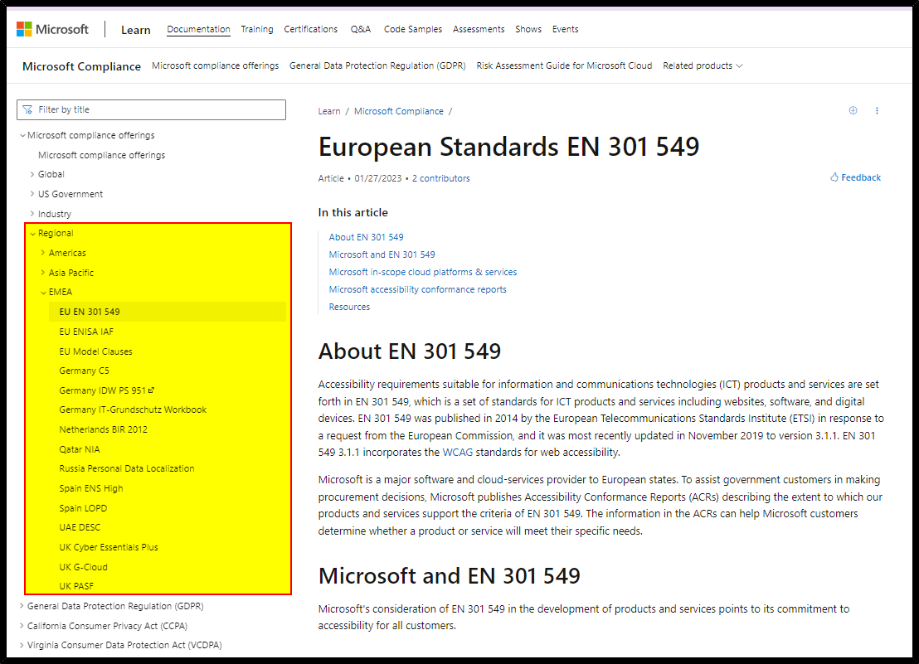Open the Documentation tab
Viewport: 919px width, 664px height.
click(198, 29)
